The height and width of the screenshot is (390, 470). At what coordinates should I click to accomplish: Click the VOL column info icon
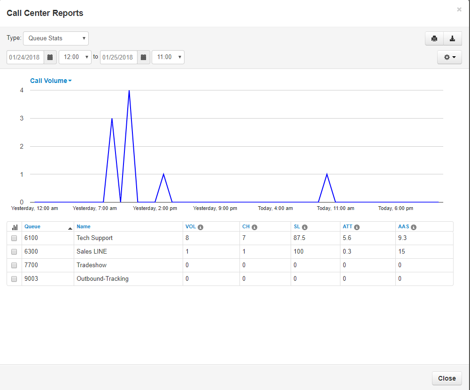click(200, 227)
